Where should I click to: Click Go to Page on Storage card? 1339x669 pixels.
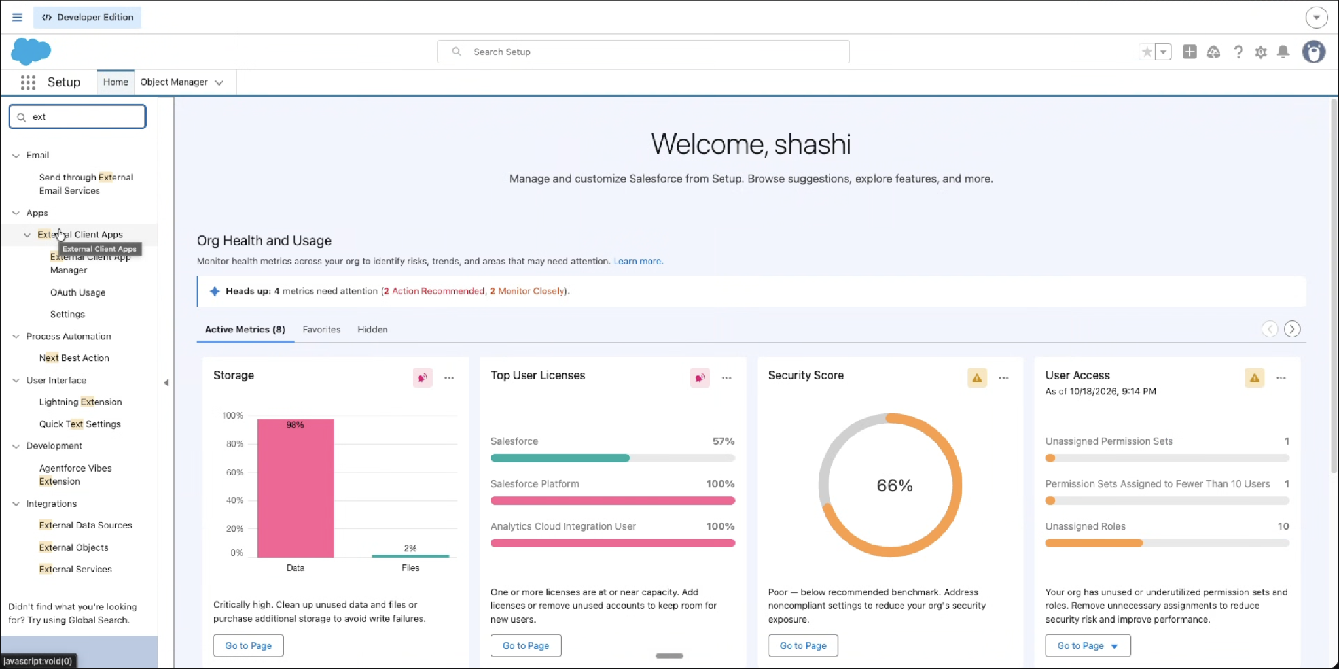pos(248,645)
